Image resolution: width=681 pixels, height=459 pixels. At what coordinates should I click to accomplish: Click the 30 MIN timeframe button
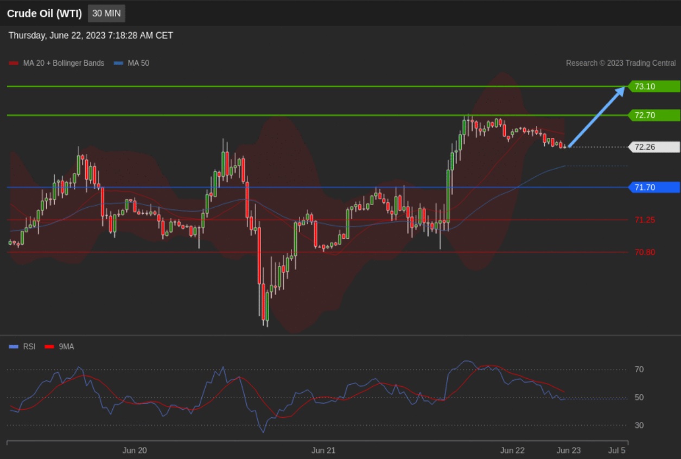coord(106,13)
